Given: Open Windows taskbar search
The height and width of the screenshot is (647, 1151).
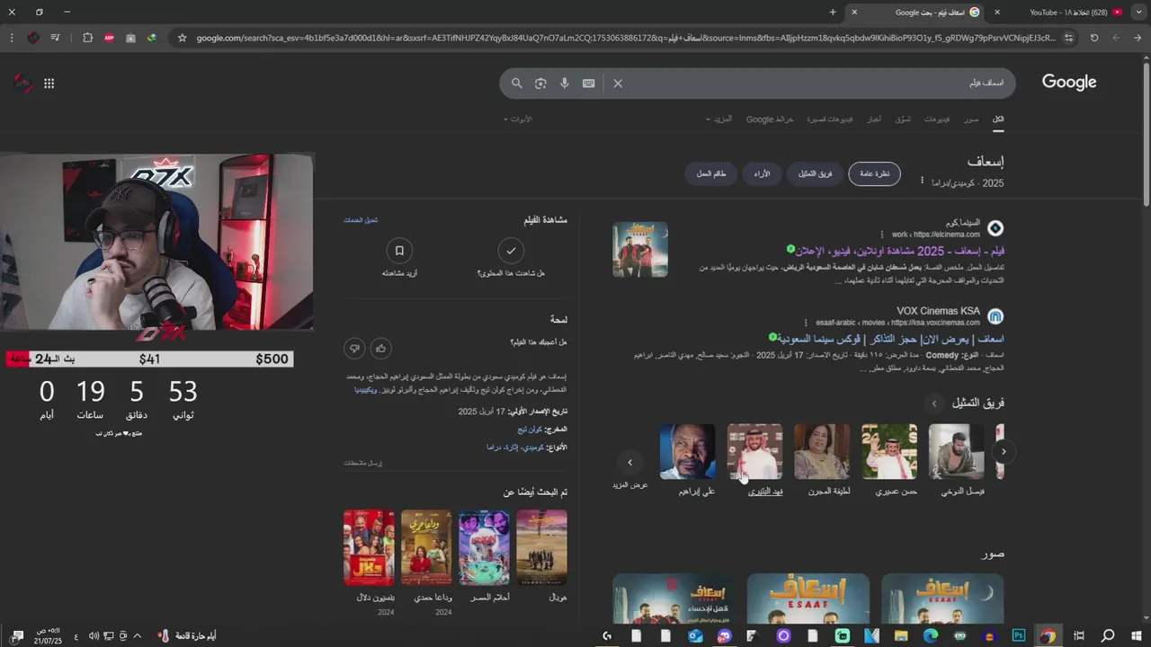Looking at the screenshot, I should (1108, 635).
